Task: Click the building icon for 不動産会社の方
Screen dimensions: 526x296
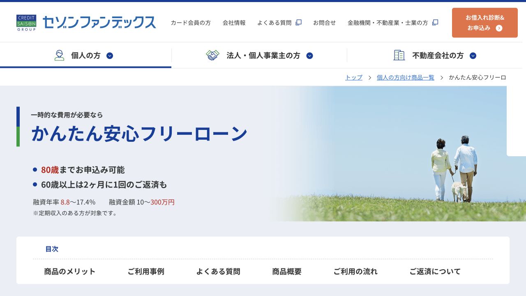Action: click(399, 55)
